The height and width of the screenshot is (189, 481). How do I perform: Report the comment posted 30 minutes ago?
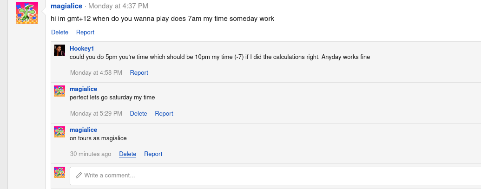153,154
